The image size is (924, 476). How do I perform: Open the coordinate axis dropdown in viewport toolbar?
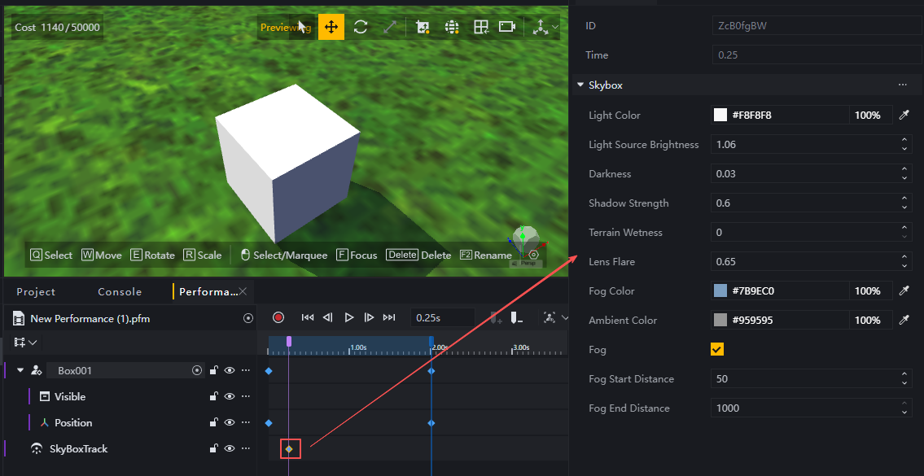tap(555, 27)
